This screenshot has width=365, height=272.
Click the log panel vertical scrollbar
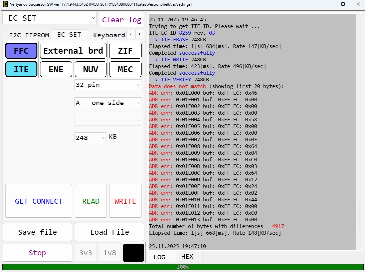pyautogui.click(x=359, y=217)
